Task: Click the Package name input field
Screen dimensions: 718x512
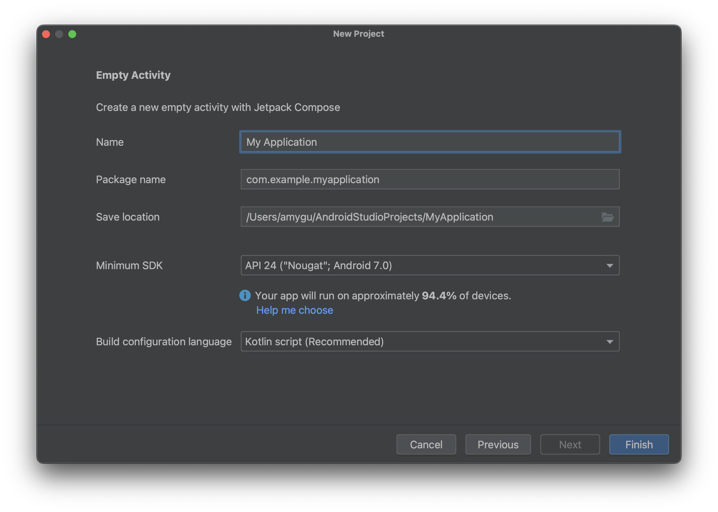Action: click(430, 180)
